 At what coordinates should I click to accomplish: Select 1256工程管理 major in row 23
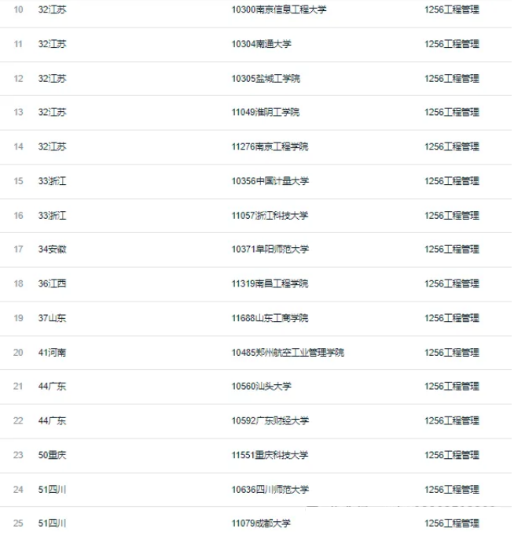[452, 455]
